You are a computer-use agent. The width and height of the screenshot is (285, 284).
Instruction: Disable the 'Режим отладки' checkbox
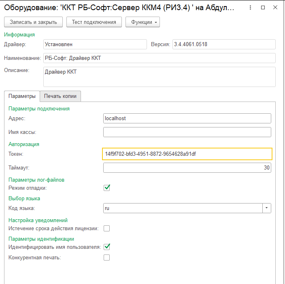coord(107,188)
